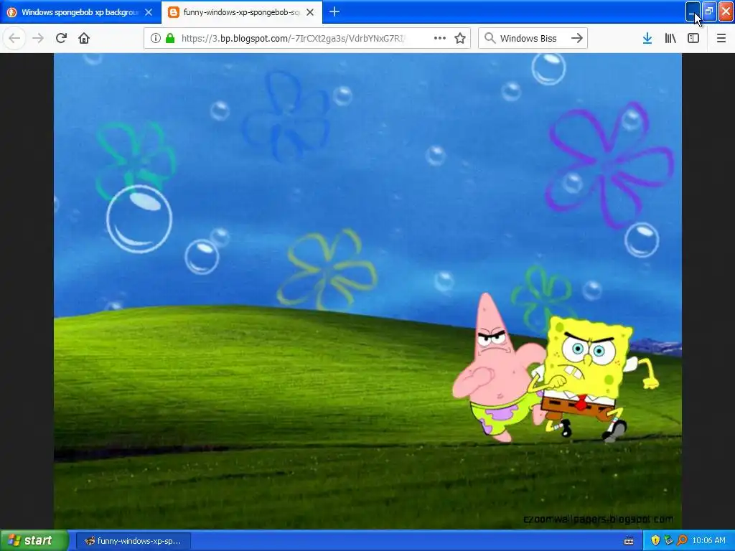Click the orange magnifier tray icon
Screen dimensions: 735x551
tap(682, 541)
